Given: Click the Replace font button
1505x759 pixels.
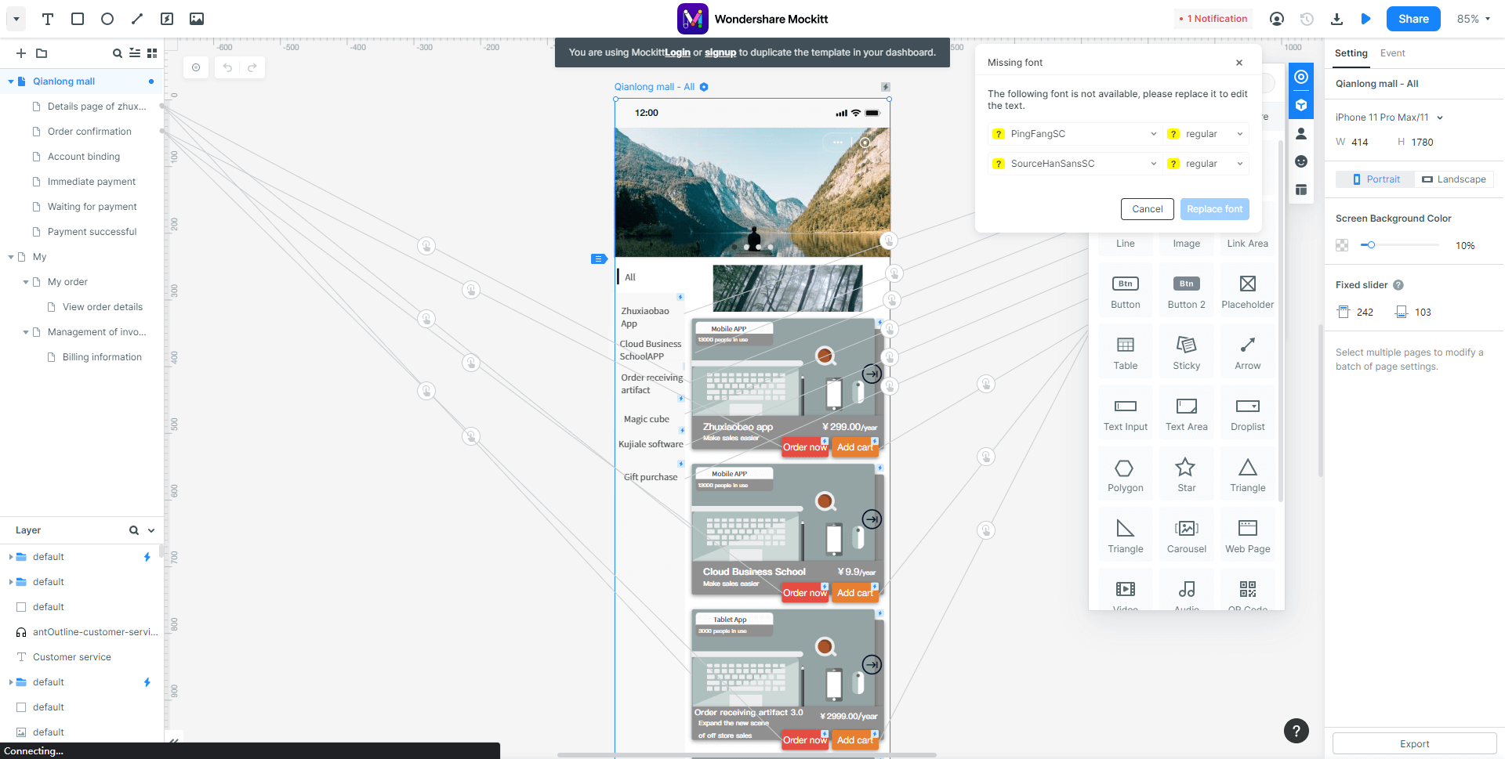Looking at the screenshot, I should tap(1214, 209).
